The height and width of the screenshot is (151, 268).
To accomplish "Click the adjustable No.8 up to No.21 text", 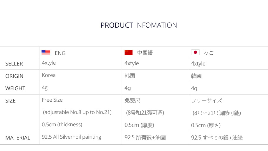I will 77,112.
